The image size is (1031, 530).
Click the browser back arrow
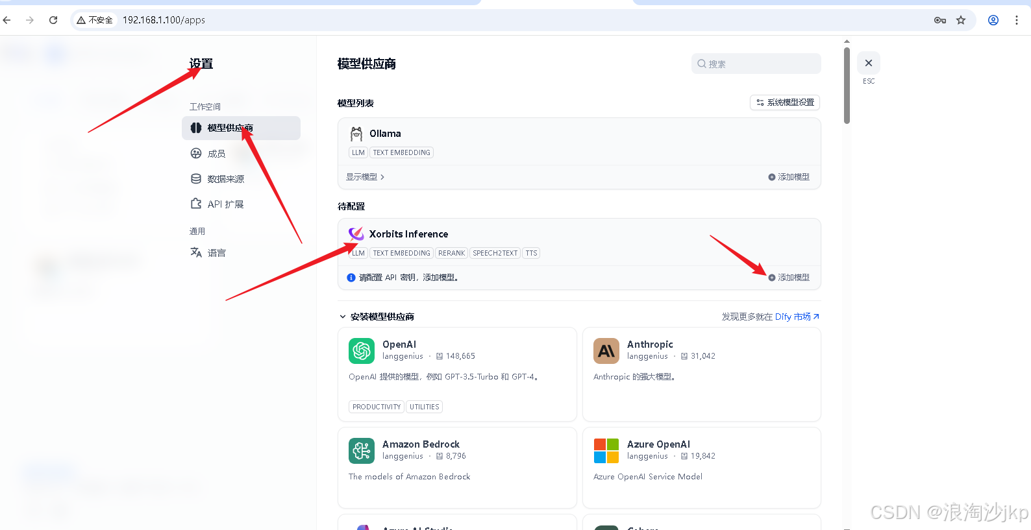pyautogui.click(x=7, y=20)
